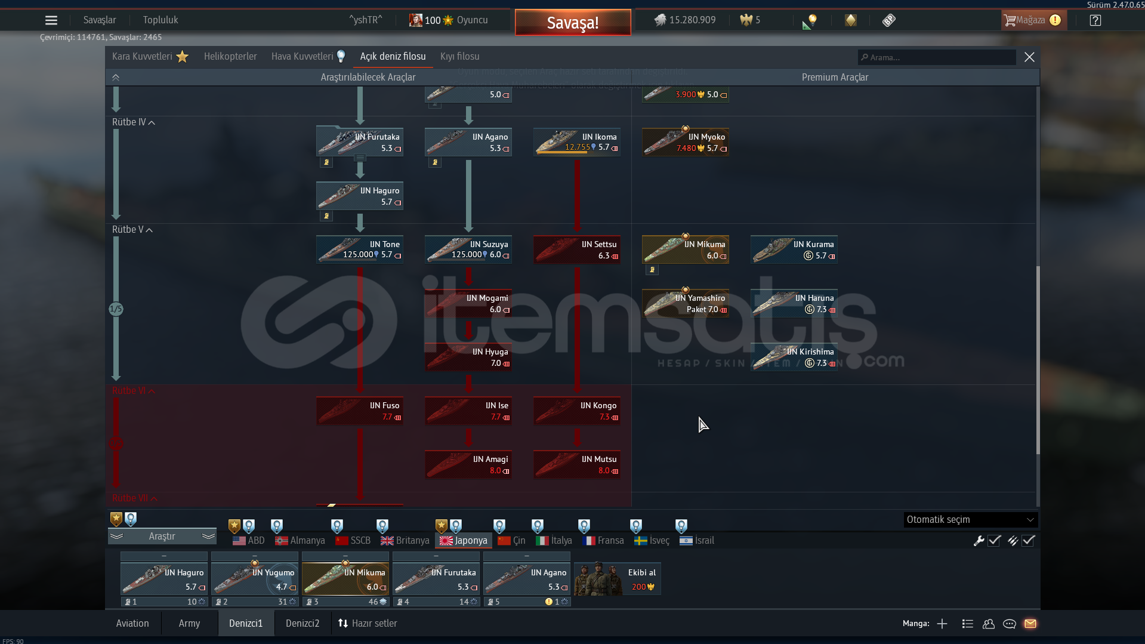Select IJN Yamashiro Paket card
The width and height of the screenshot is (1145, 644).
coord(686,303)
